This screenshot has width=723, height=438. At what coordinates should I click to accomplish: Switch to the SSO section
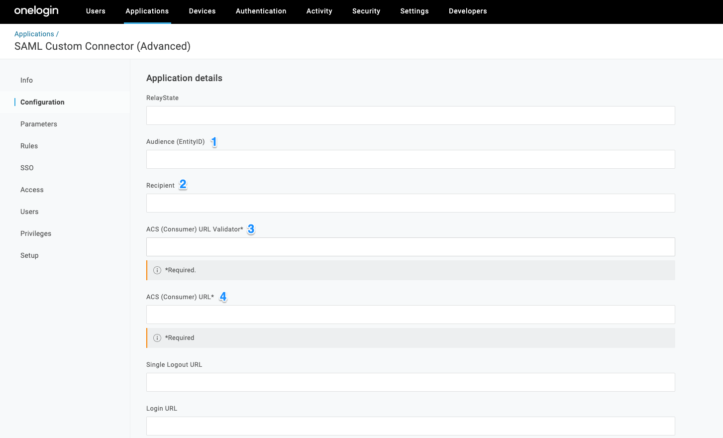[27, 168]
